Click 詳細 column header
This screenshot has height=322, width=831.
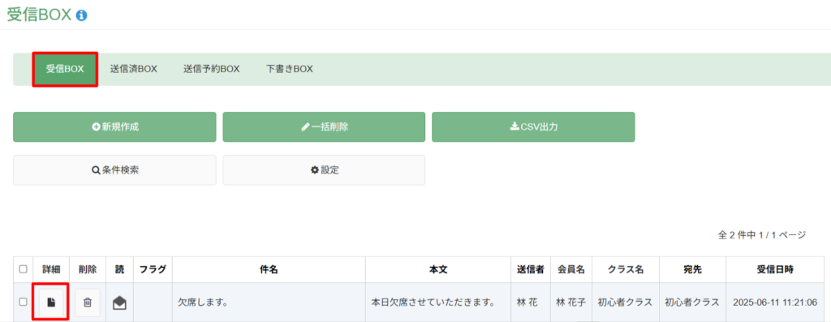tap(51, 269)
